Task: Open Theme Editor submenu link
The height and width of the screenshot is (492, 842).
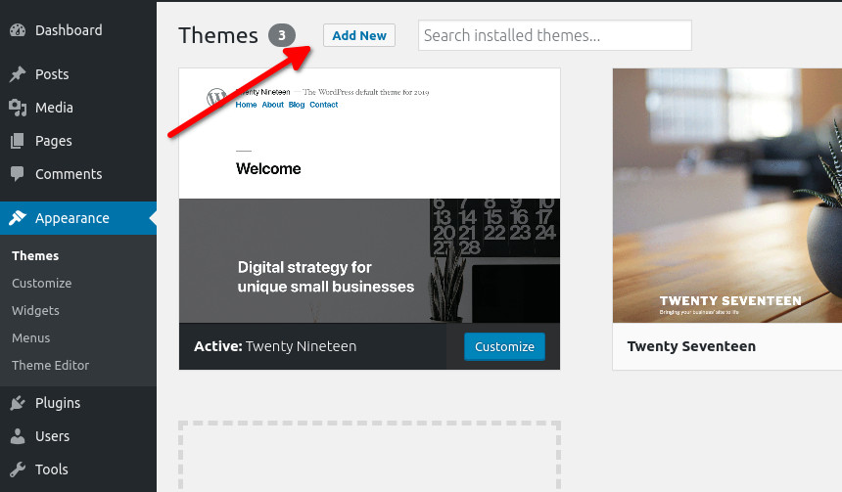Action: pos(51,366)
